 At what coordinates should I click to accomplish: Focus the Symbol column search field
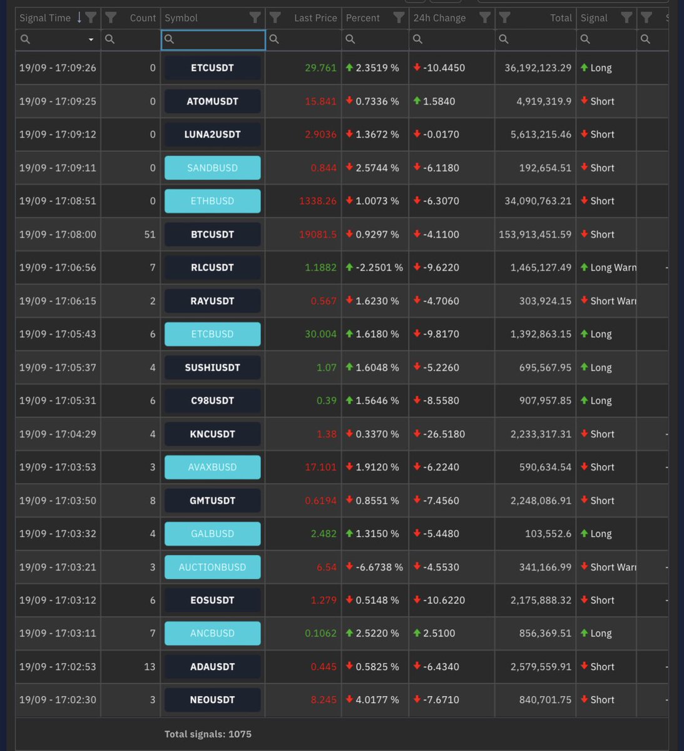[213, 39]
